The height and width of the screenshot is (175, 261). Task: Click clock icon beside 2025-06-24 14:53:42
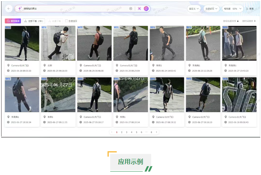[x=153, y=70]
